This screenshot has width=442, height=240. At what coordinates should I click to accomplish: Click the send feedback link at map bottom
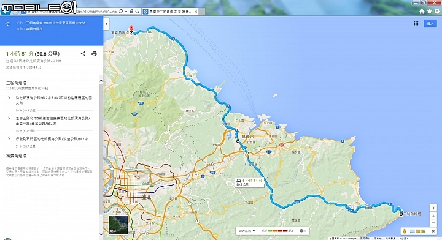point(390,238)
